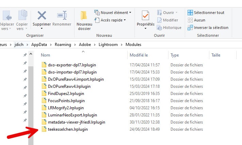Select FocusPoints.lrplugin folder name
The image size is (242, 145).
(x=66, y=101)
